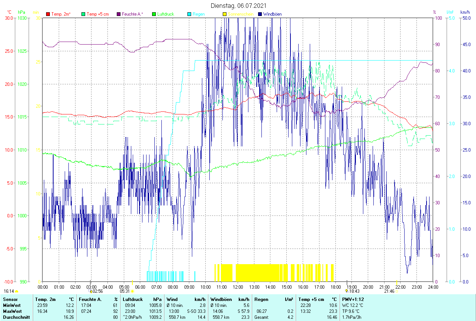Click the PMV+1:12 header

pos(353,299)
